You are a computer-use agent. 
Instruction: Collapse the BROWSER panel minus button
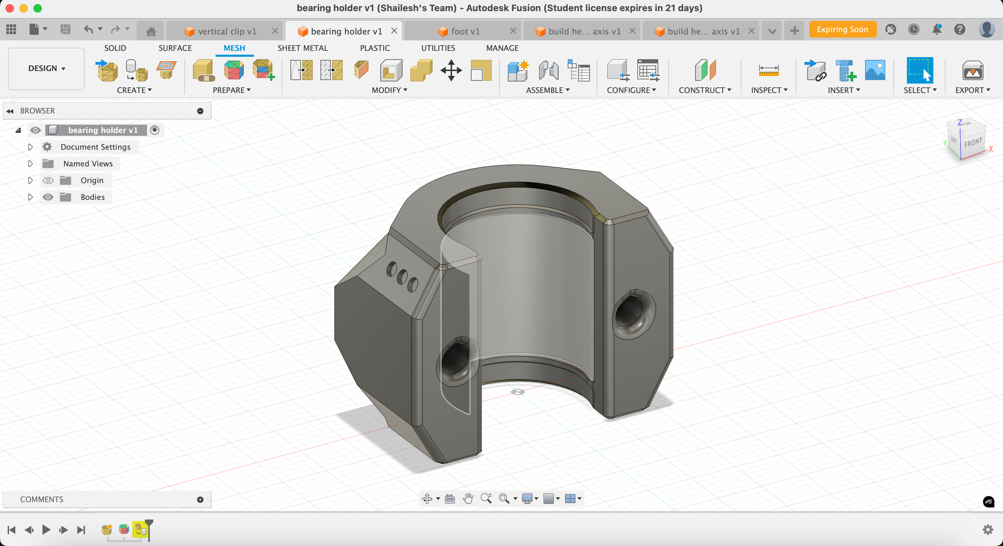(200, 111)
